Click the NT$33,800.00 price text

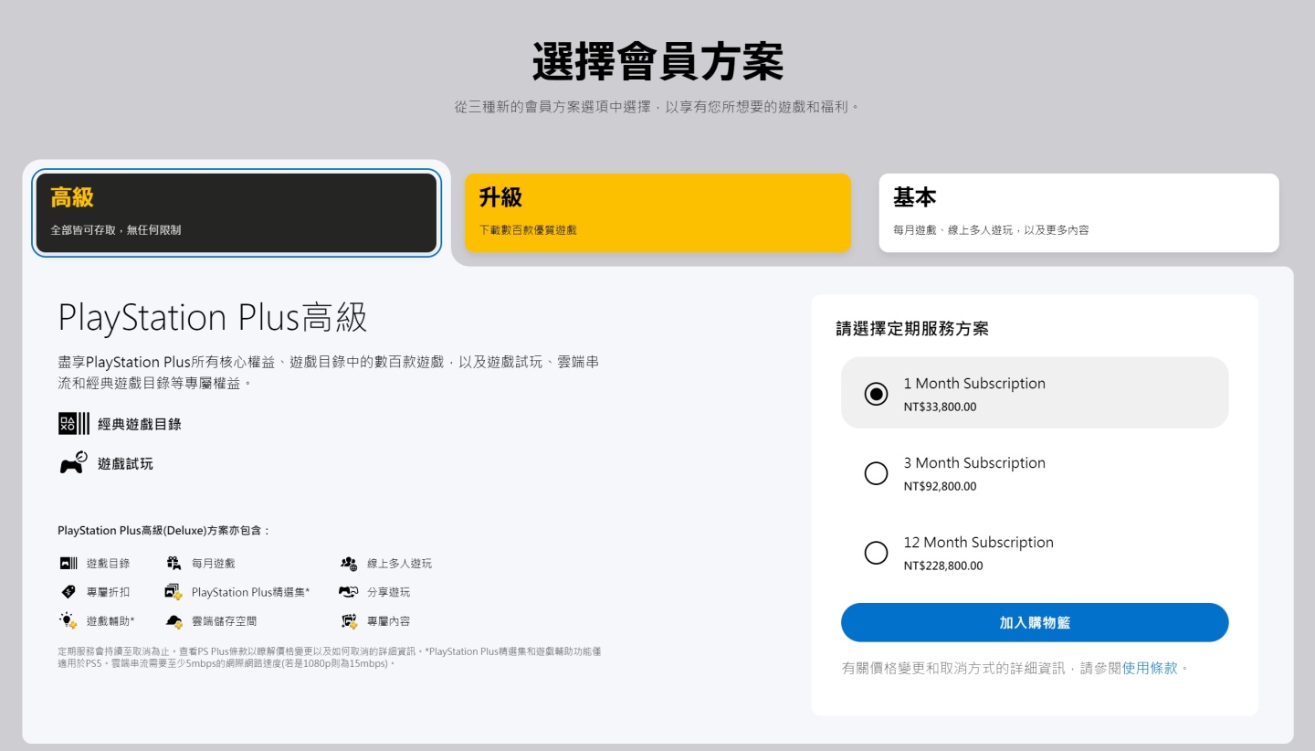pos(940,407)
